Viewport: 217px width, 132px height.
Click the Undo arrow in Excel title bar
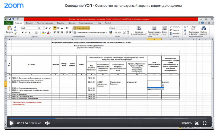click(13, 19)
